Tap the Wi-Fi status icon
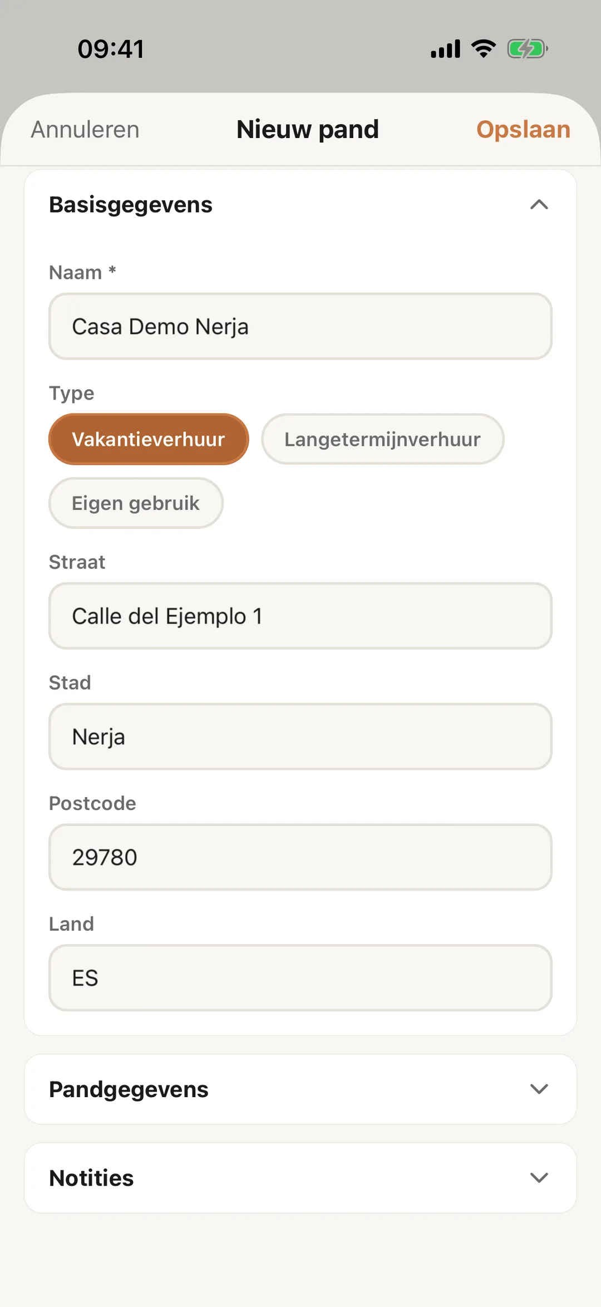Viewport: 601px width, 1307px height. (484, 49)
